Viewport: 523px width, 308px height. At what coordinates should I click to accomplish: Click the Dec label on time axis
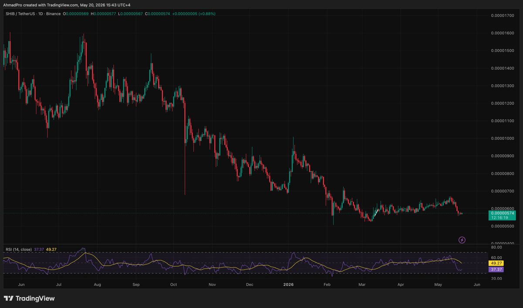[x=250, y=284]
